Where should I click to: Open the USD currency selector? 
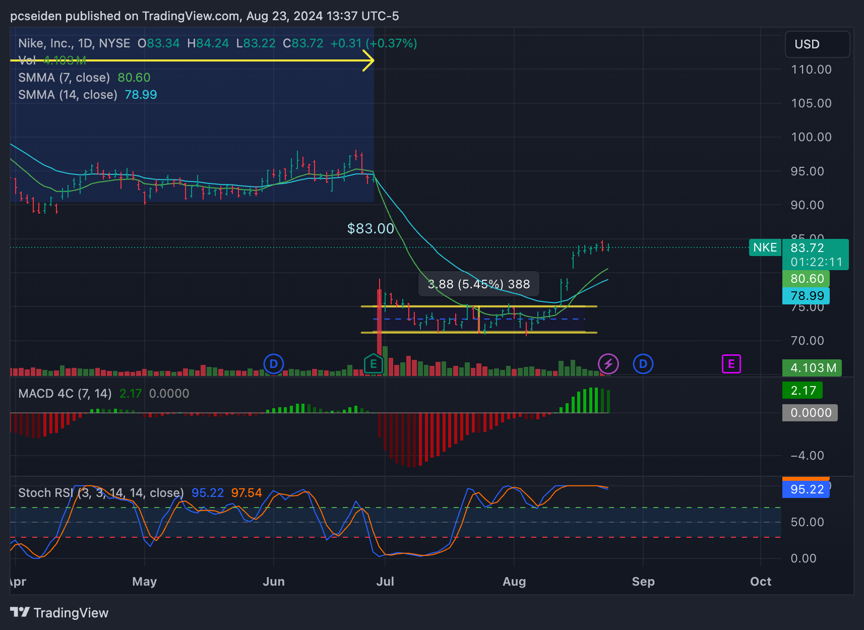coord(817,44)
